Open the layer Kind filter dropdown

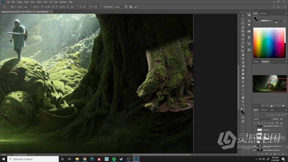[260, 115]
